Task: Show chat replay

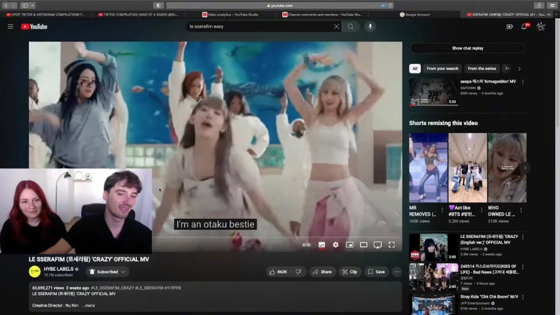Action: tap(468, 48)
